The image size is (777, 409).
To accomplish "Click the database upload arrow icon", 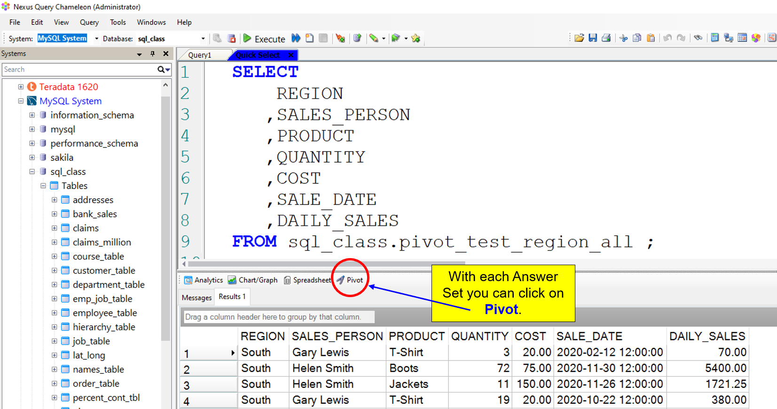I will [x=357, y=38].
